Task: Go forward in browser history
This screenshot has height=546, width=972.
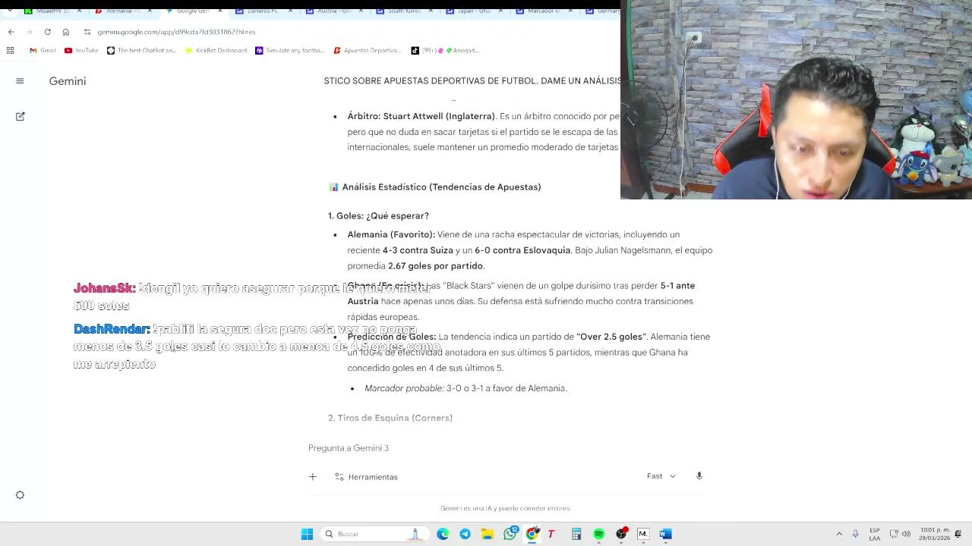Action: pyautogui.click(x=29, y=32)
